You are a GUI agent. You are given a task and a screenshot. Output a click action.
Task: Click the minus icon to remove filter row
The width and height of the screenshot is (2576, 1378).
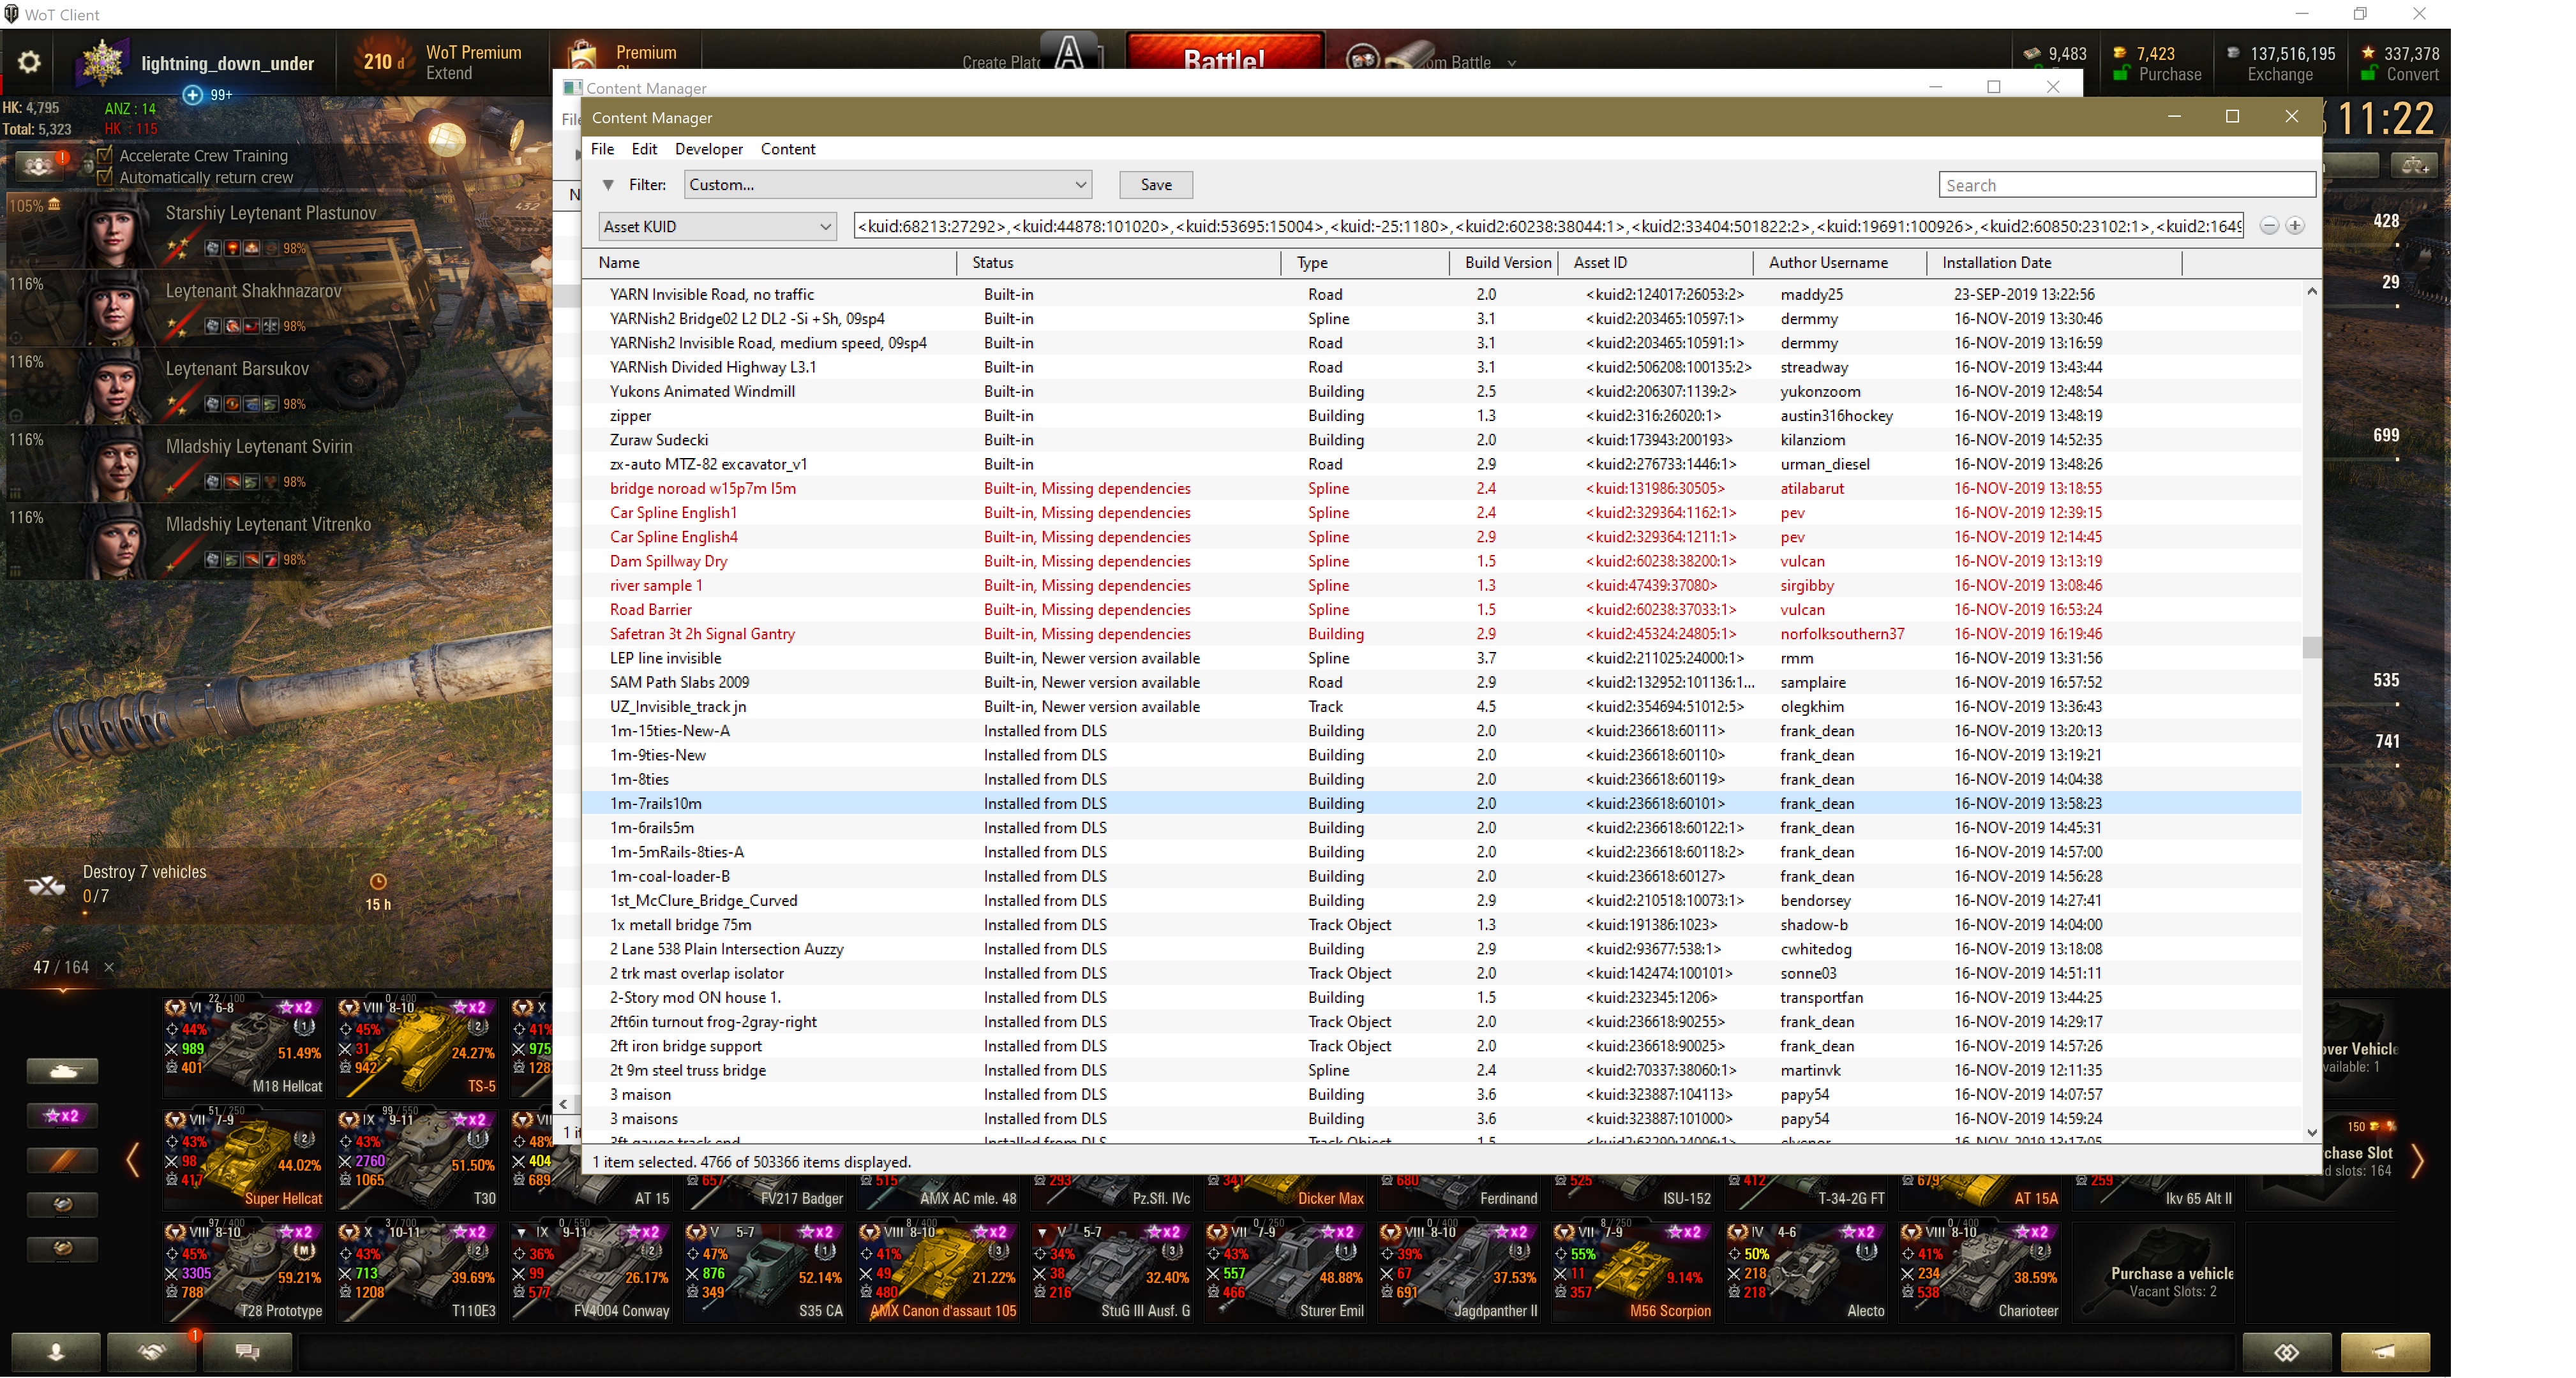2269,226
